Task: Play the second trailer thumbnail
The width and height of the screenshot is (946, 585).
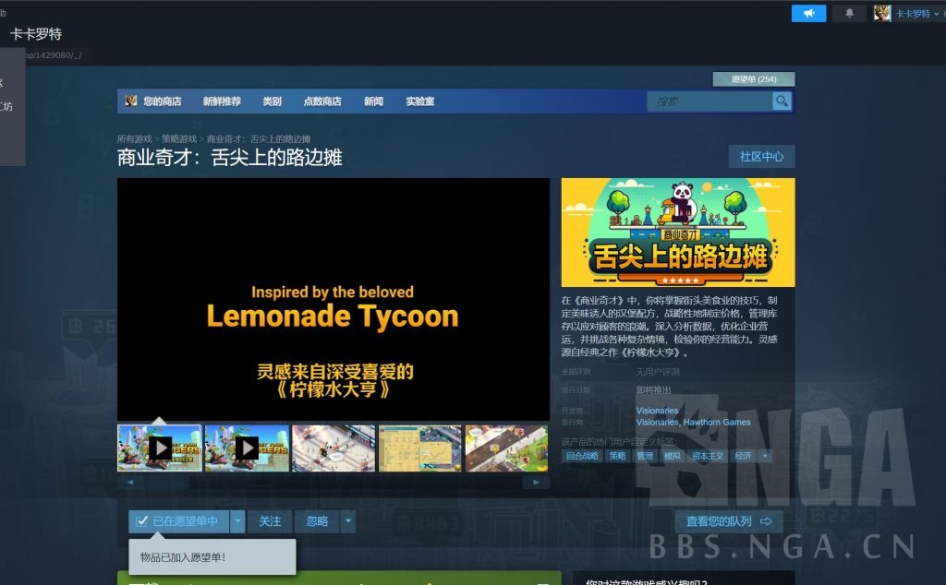Action: pyautogui.click(x=247, y=448)
